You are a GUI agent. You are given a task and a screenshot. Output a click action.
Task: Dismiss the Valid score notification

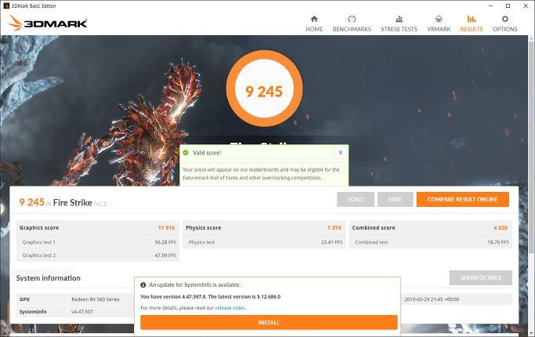[x=340, y=153]
